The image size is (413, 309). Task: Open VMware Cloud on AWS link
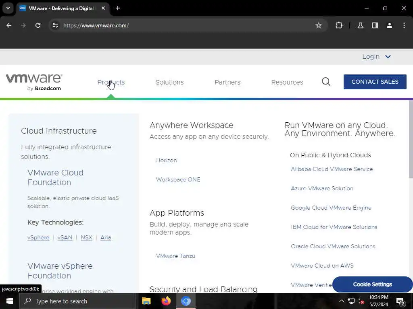322,266
